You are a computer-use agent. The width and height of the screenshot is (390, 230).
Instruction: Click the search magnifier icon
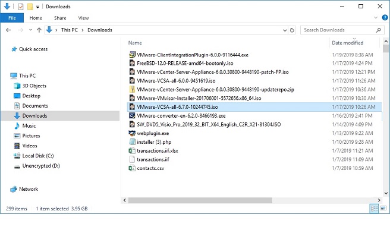378,30
